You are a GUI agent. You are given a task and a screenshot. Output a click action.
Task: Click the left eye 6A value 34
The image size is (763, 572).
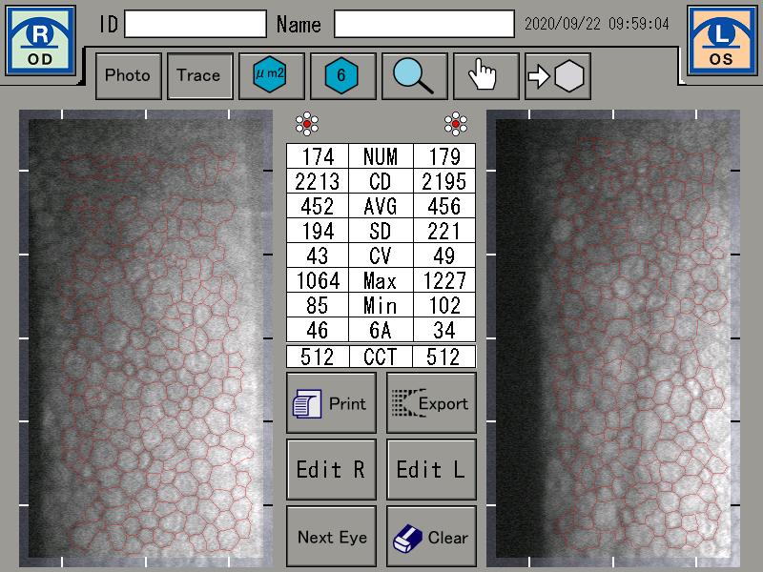click(x=444, y=330)
